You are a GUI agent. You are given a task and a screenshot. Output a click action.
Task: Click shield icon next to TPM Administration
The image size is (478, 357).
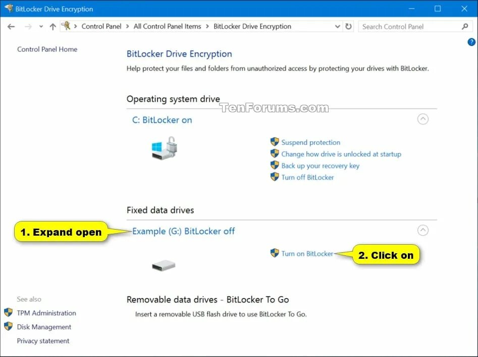8,312
